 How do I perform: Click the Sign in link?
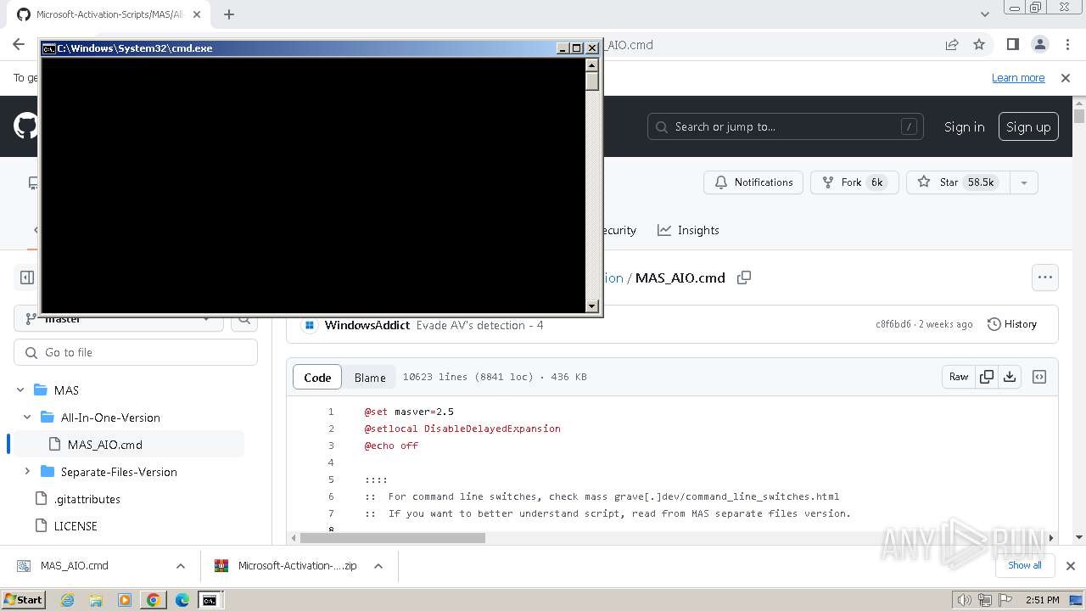coord(965,126)
